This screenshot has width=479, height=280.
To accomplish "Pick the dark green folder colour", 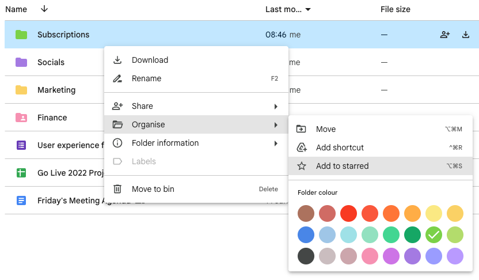I will [412, 234].
